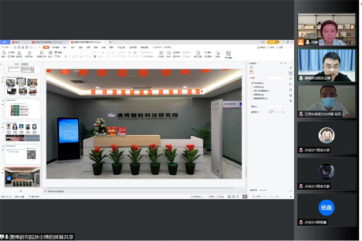Click the fill paint bucket icon in properties pane

252,68
